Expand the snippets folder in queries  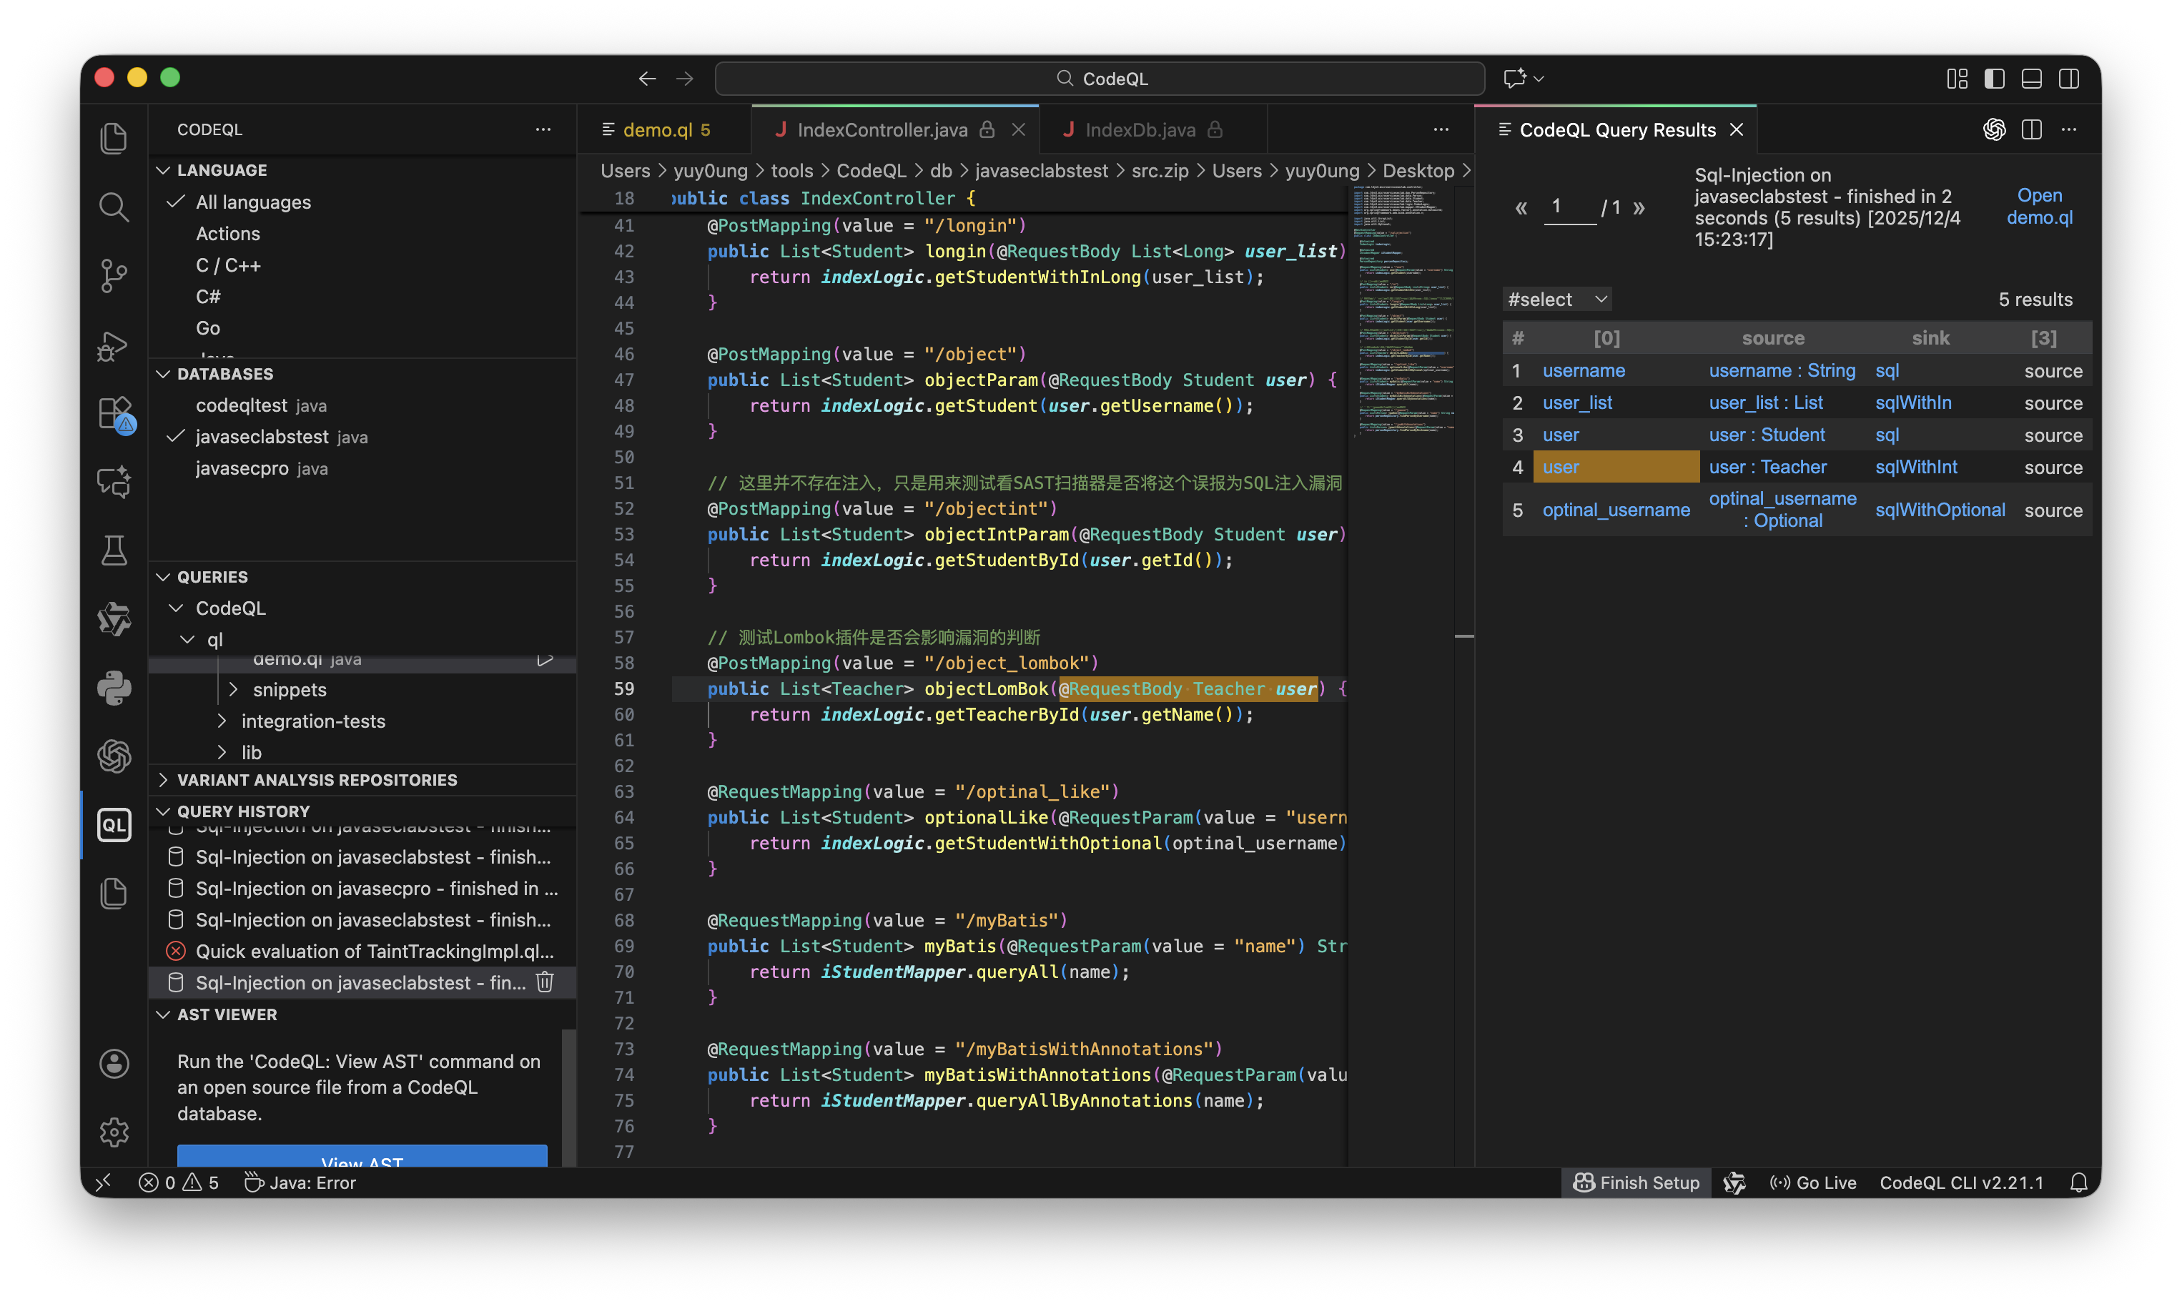(289, 690)
